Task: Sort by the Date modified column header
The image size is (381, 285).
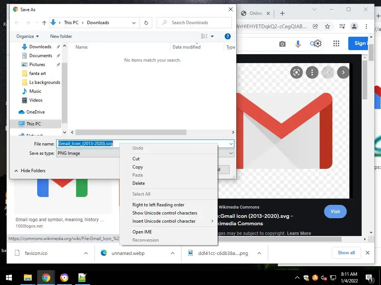Action: click(x=186, y=47)
